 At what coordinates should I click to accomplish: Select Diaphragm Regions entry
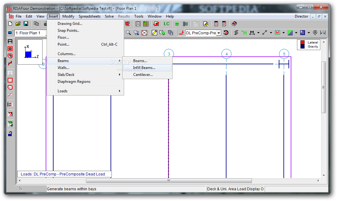tap(85, 82)
